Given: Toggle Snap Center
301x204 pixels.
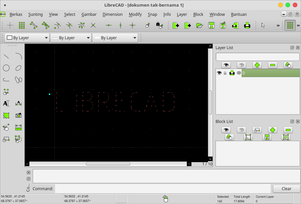Looking at the screenshot, I should click(57, 25).
